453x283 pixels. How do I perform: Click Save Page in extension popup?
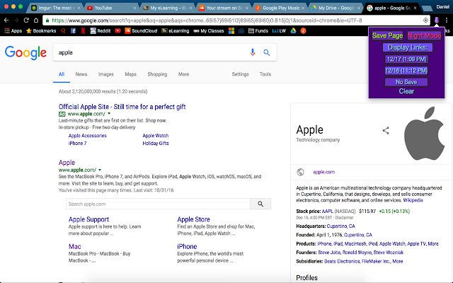(387, 35)
